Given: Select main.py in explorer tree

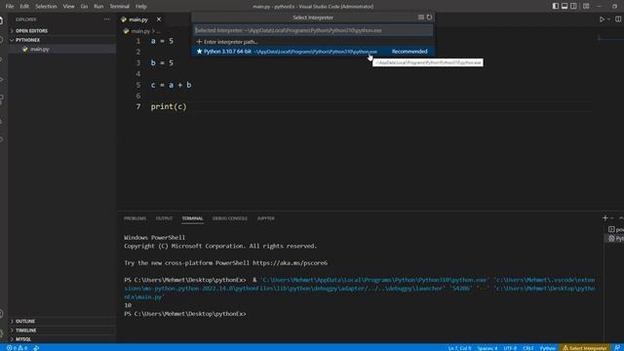Looking at the screenshot, I should [62, 49].
